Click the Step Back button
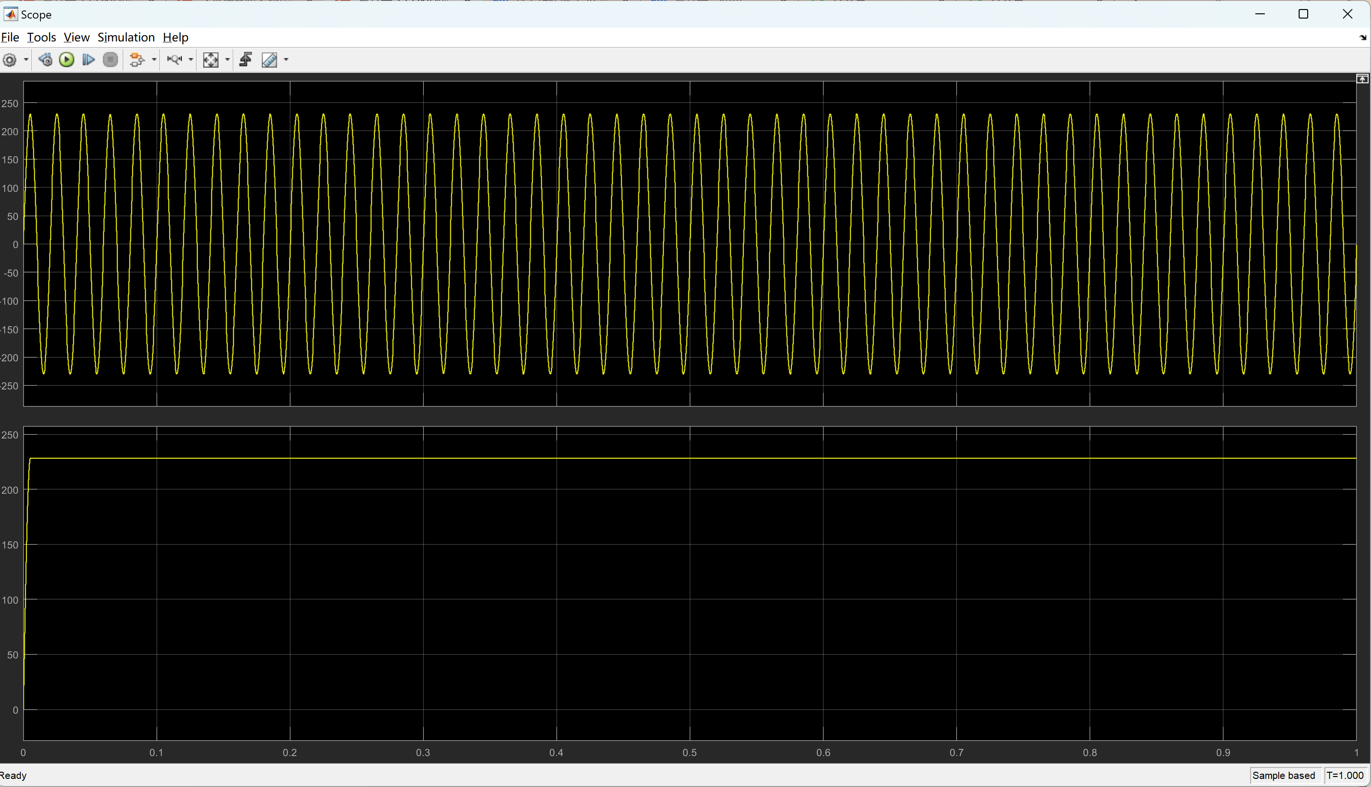1371x787 pixels. [45, 60]
